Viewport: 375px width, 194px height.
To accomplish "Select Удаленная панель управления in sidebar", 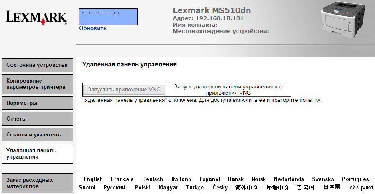I will [x=38, y=154].
